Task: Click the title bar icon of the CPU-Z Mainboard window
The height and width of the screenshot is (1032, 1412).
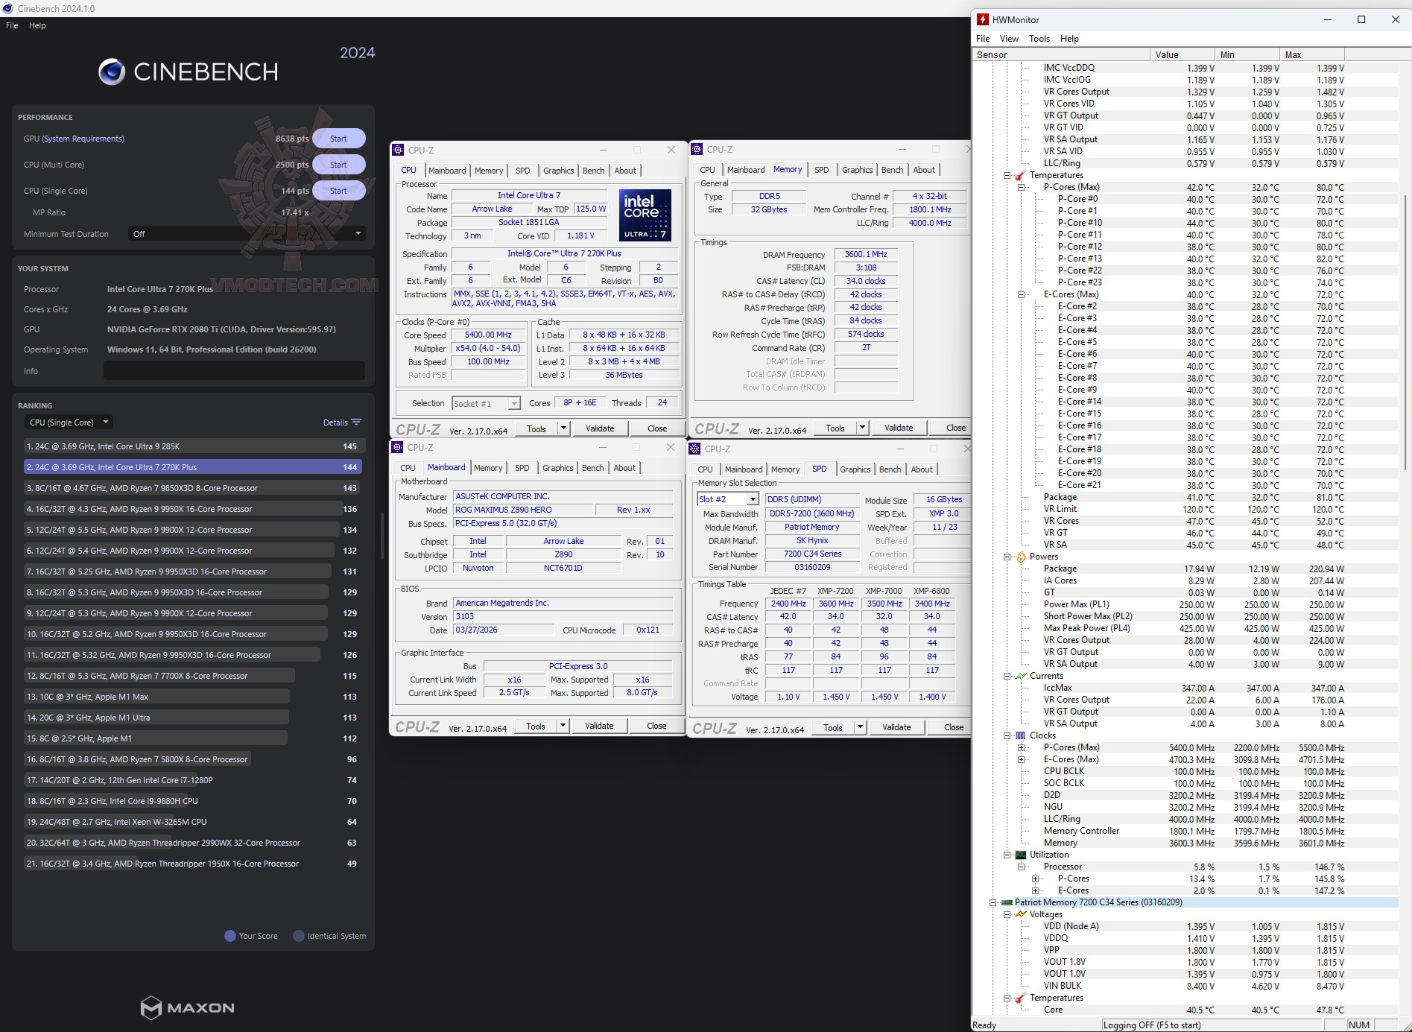Action: tap(398, 448)
